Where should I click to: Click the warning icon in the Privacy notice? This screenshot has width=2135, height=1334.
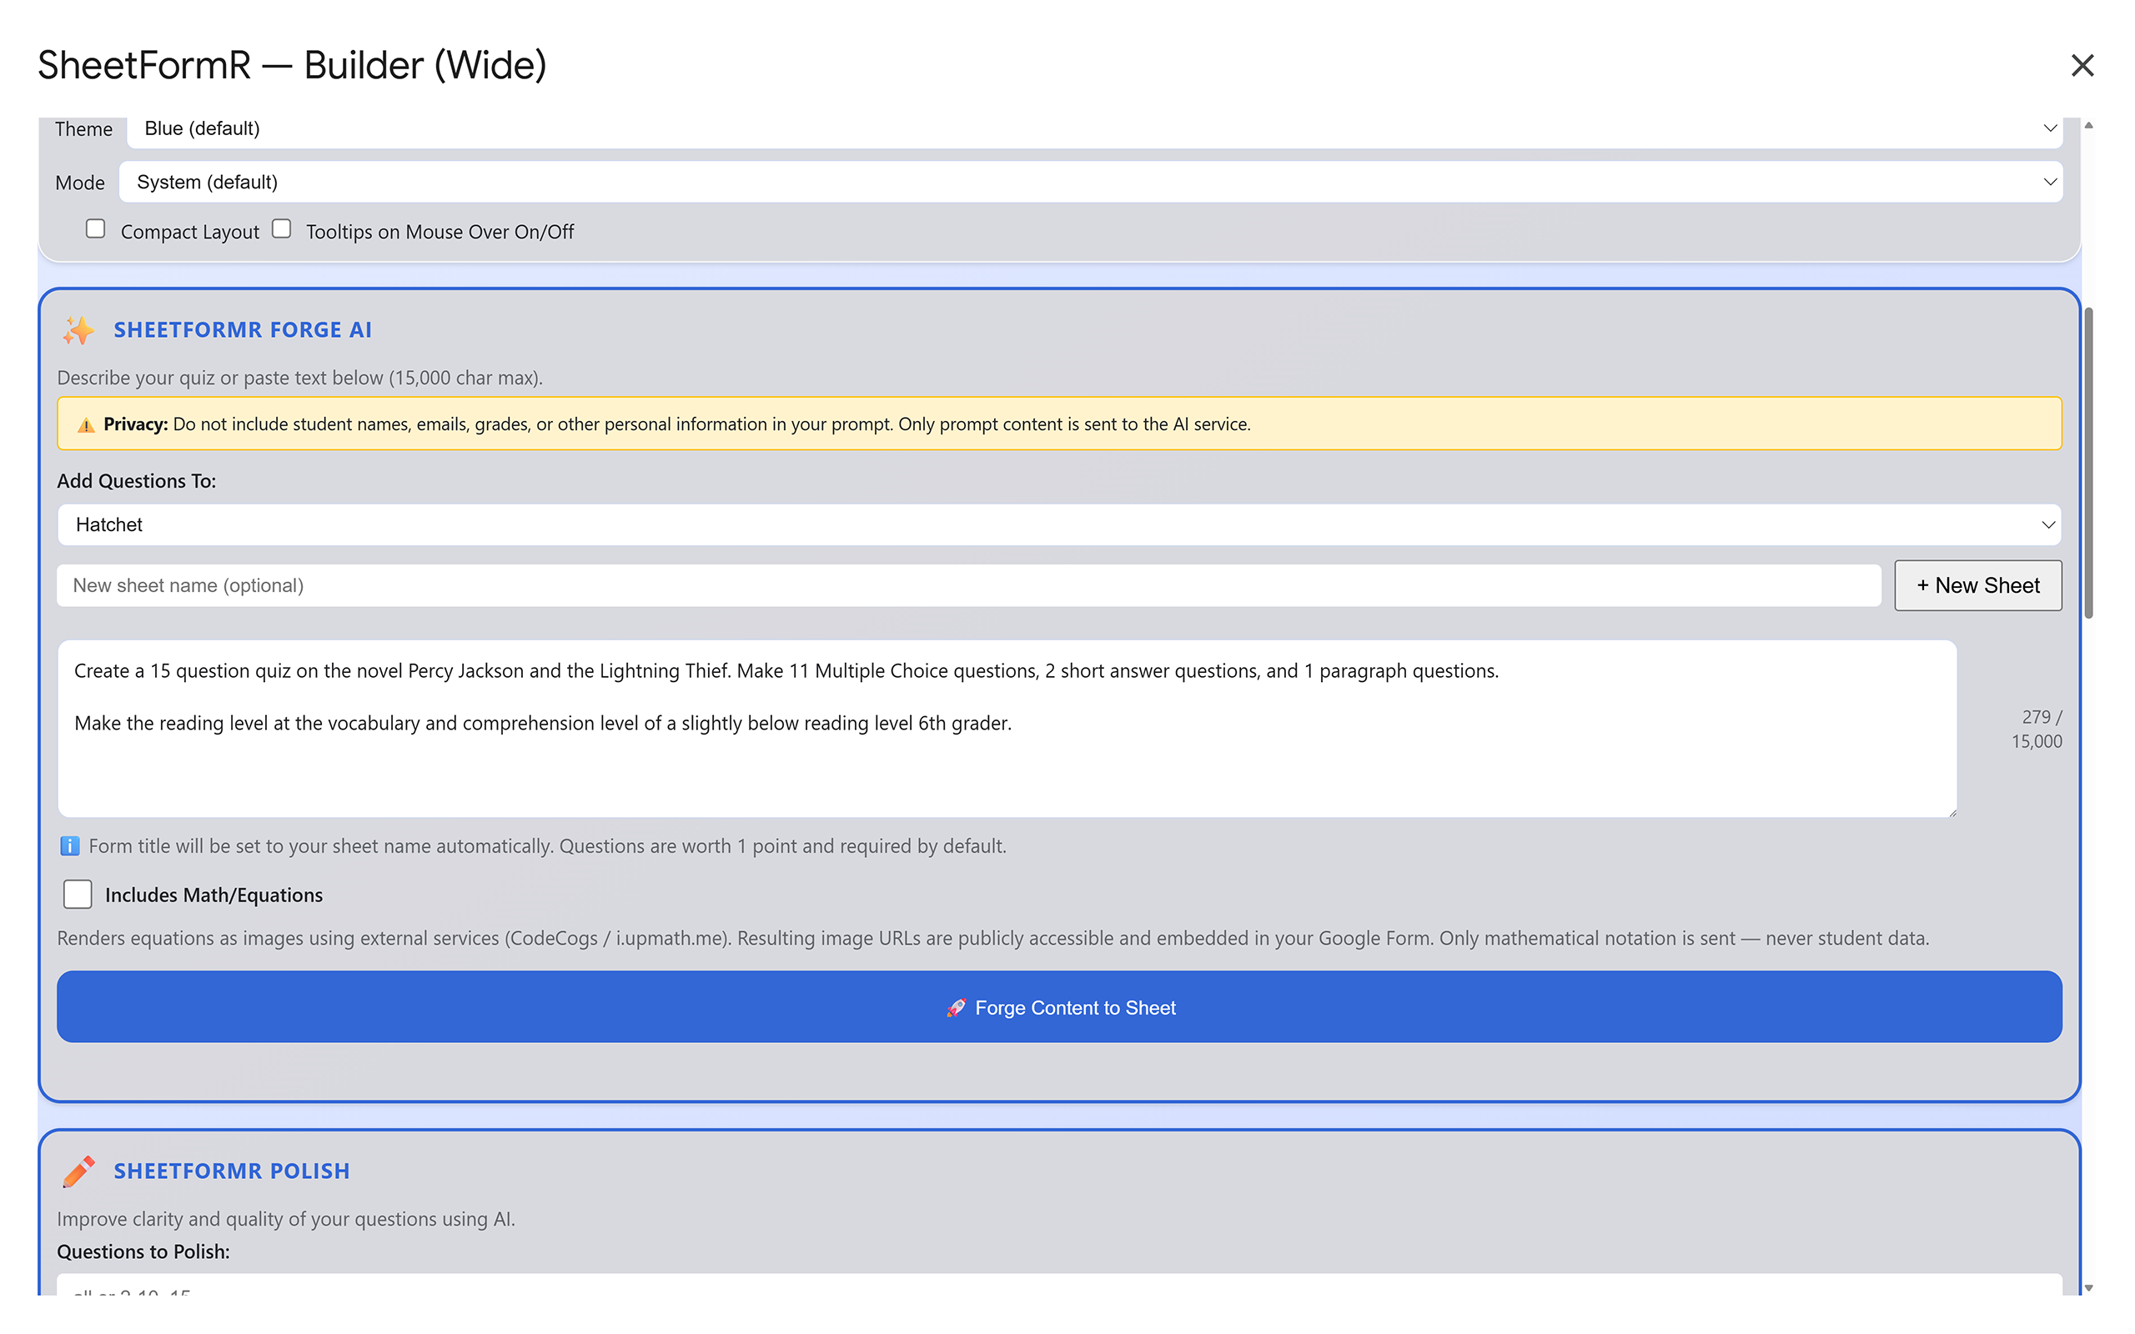[86, 424]
